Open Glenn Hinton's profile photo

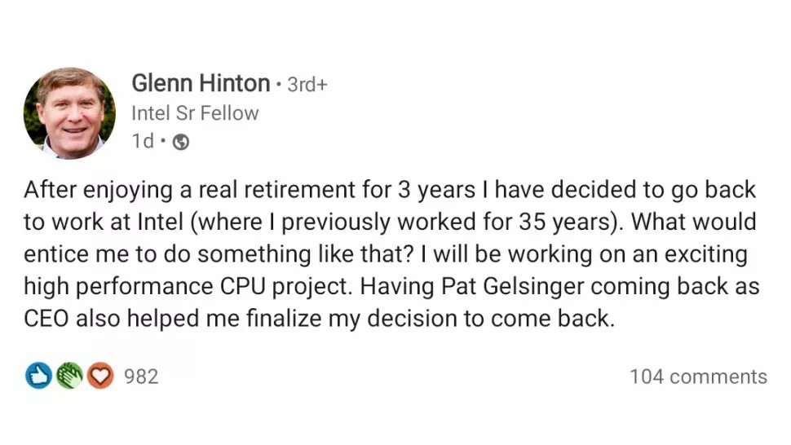coord(69,113)
